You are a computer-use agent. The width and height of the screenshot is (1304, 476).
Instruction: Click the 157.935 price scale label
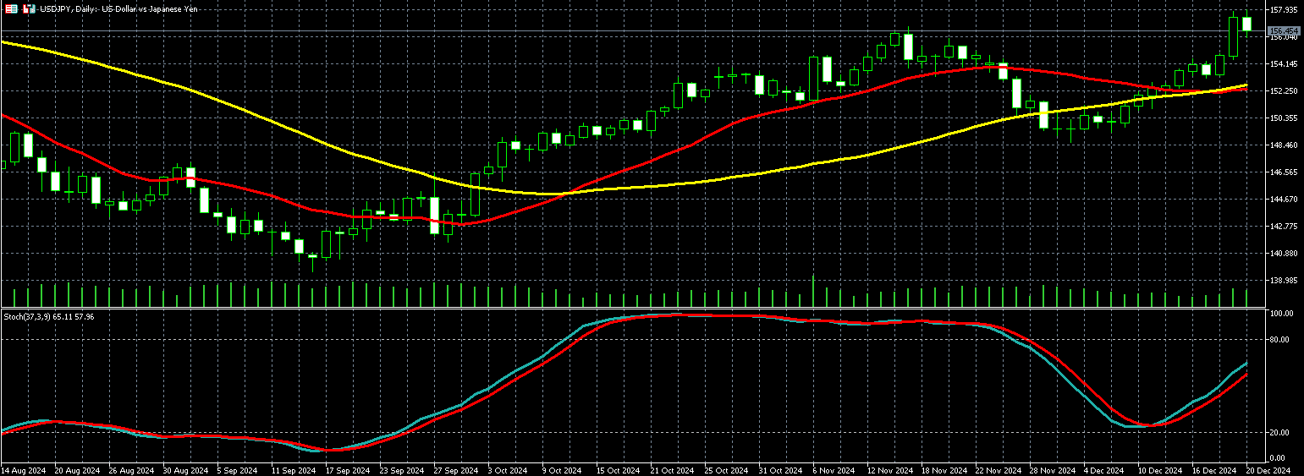tap(1285, 10)
